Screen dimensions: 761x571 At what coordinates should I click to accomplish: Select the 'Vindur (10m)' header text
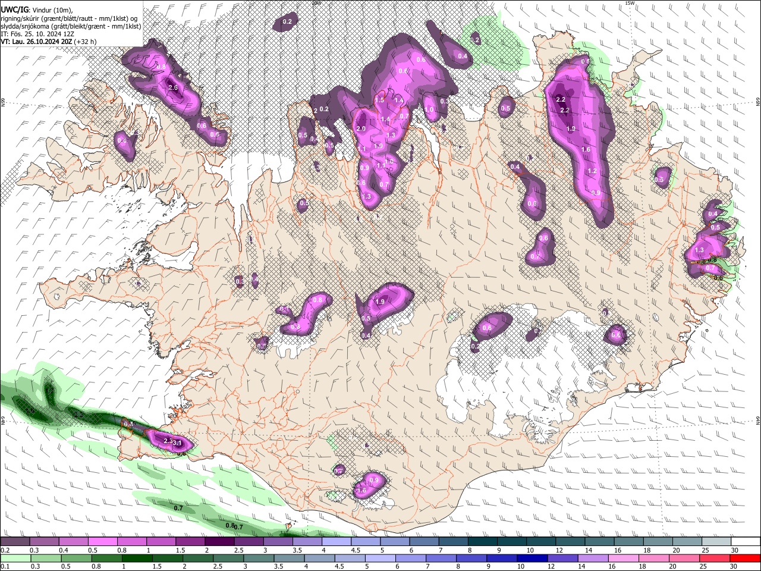click(x=52, y=10)
